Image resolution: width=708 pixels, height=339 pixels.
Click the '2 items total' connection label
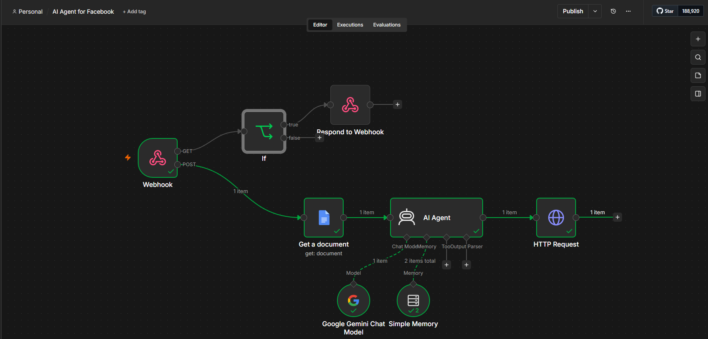(420, 261)
